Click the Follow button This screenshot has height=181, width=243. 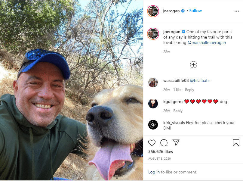coord(195,11)
